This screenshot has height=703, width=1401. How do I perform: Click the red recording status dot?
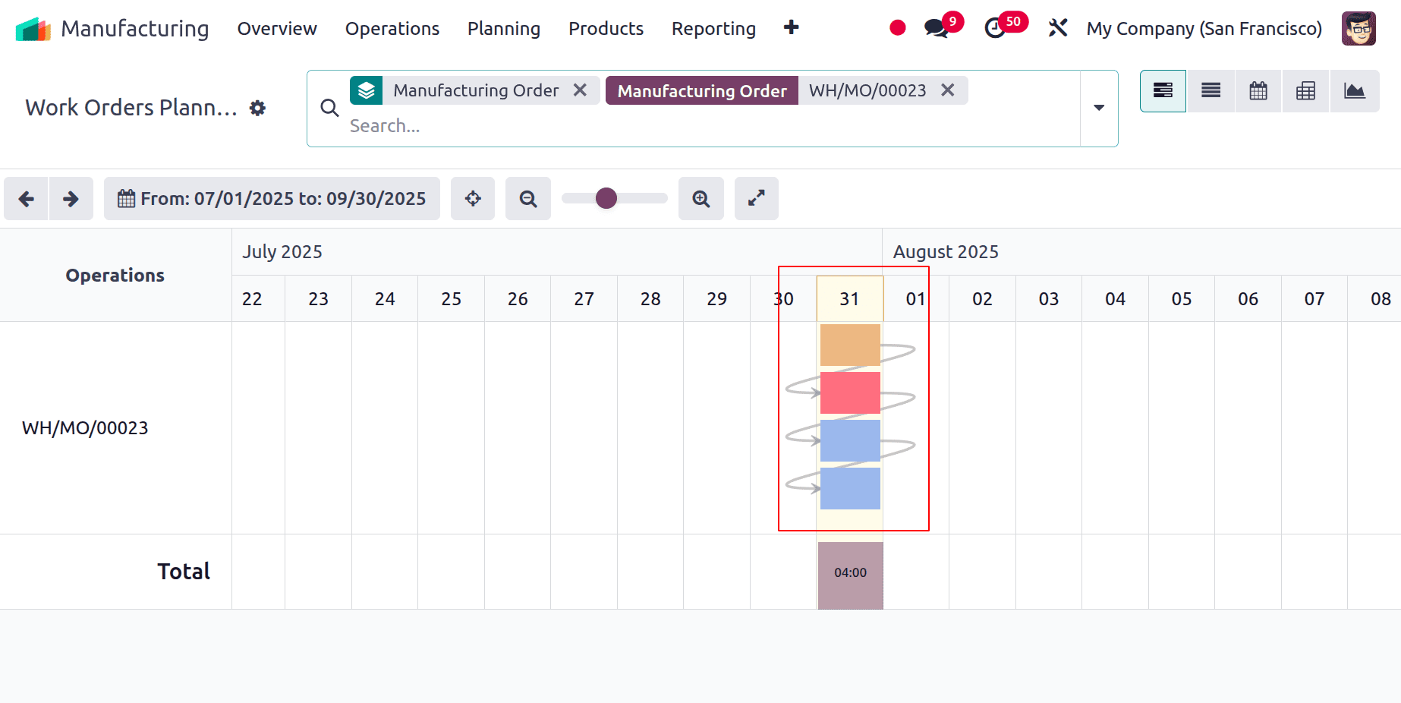tap(897, 28)
